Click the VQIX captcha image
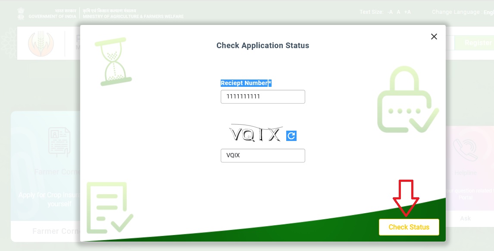494x251 pixels. tap(256, 135)
